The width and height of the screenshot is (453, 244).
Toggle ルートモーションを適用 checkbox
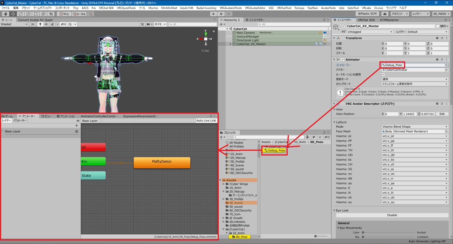click(383, 74)
